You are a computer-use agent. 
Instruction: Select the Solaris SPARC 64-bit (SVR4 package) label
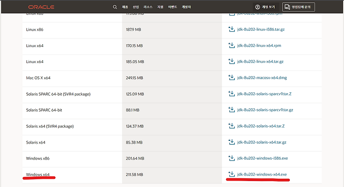point(58,94)
